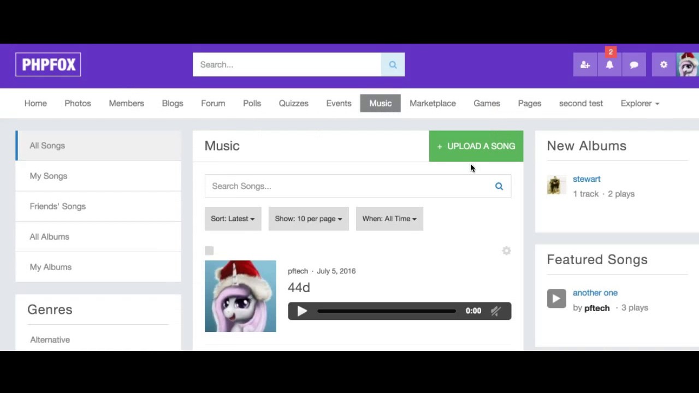
Task: Open the second test menu item
Action: point(581,103)
